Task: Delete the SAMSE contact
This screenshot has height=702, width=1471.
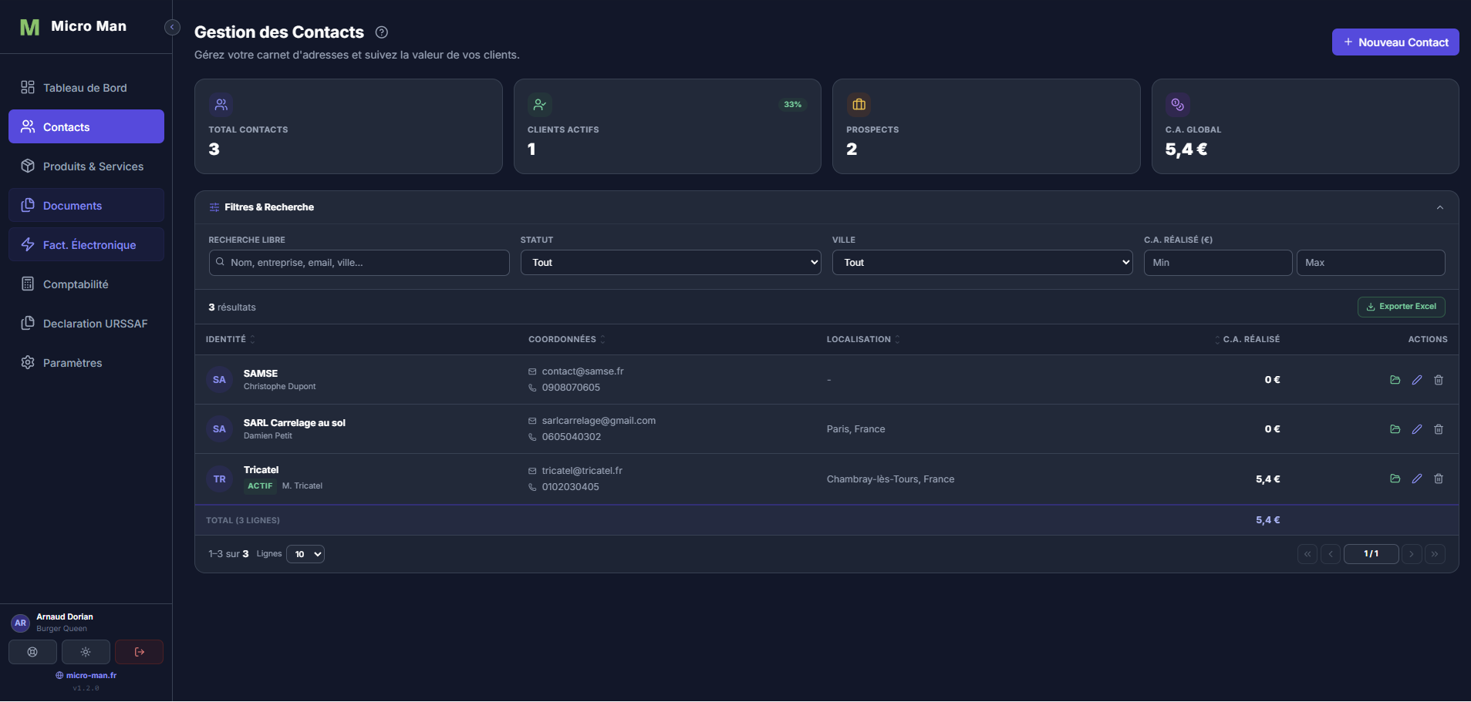Action: (1438, 380)
